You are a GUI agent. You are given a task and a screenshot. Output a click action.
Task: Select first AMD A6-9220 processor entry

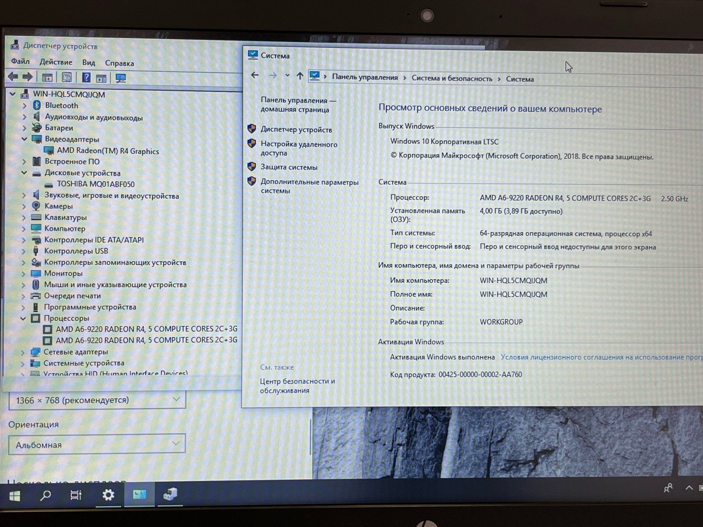point(147,329)
